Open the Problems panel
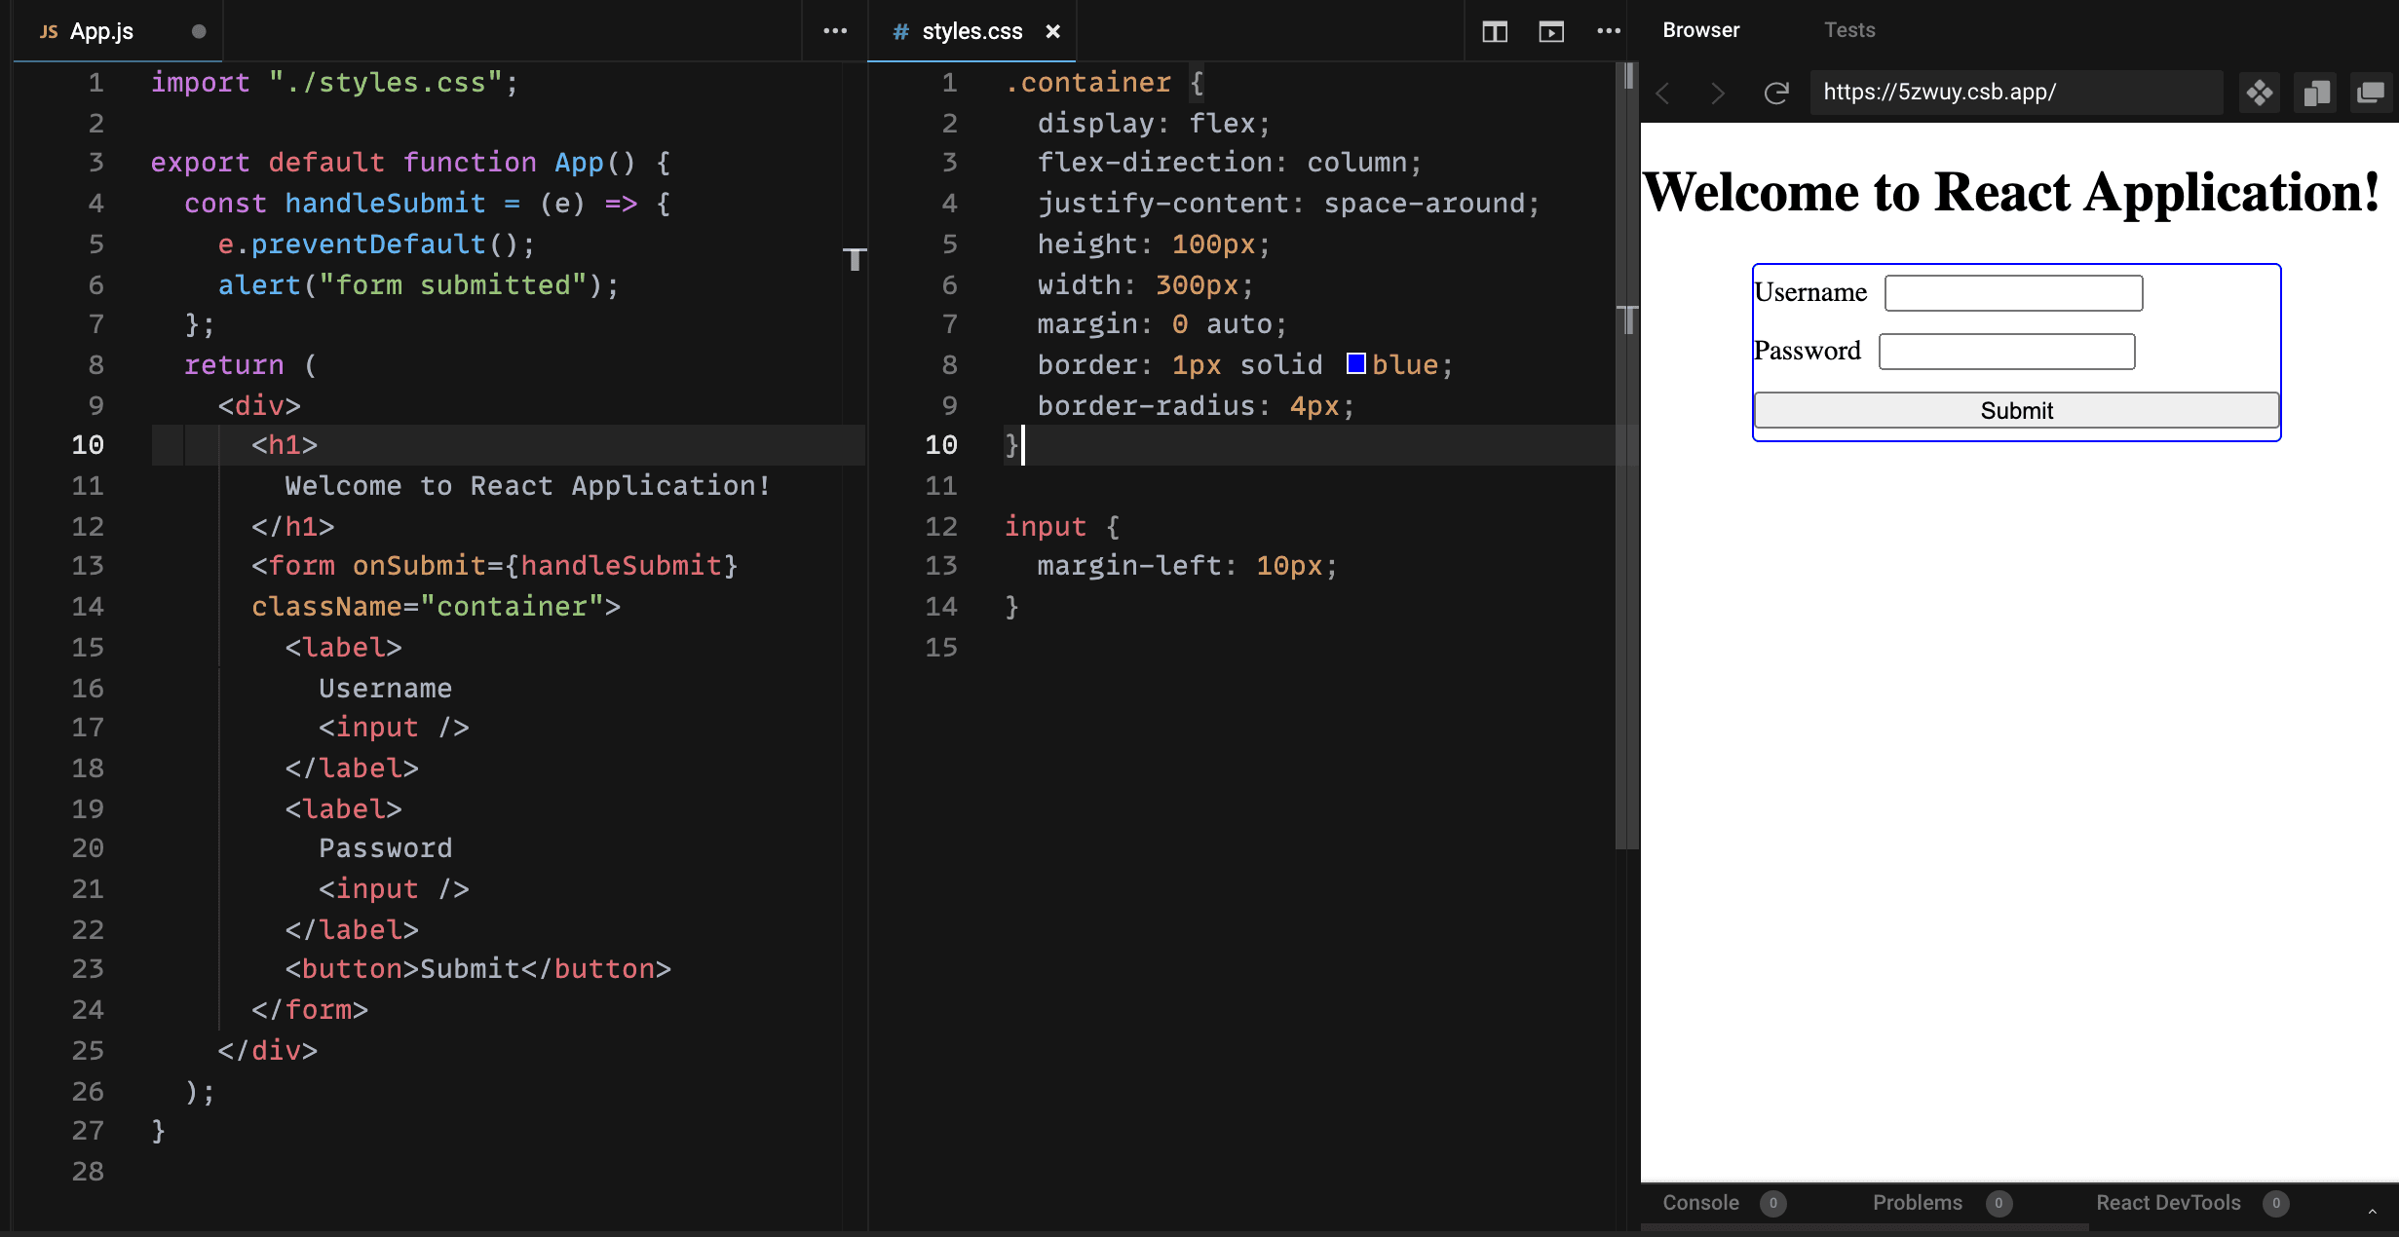This screenshot has height=1237, width=2399. (x=1917, y=1203)
